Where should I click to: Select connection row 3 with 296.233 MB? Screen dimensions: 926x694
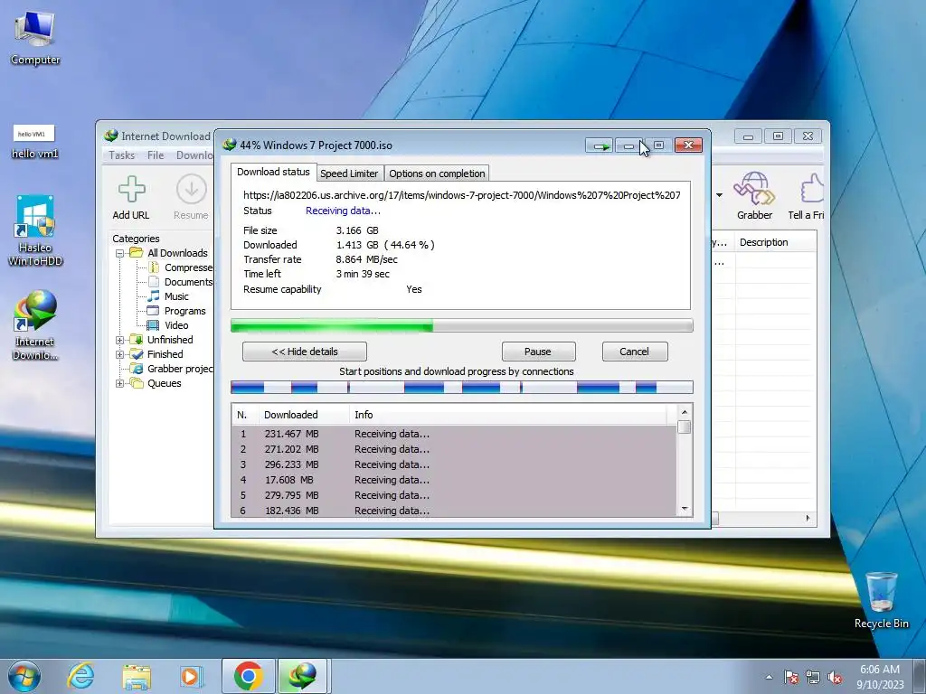[x=454, y=464]
